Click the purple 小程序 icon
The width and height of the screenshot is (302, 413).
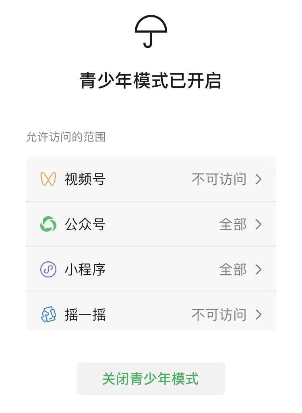tap(48, 269)
